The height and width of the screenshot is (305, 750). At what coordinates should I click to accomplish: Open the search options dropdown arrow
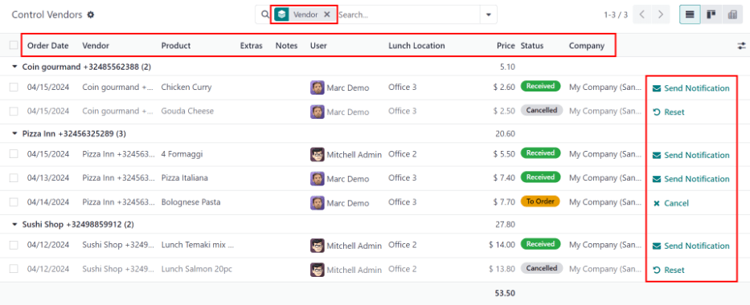click(x=489, y=14)
